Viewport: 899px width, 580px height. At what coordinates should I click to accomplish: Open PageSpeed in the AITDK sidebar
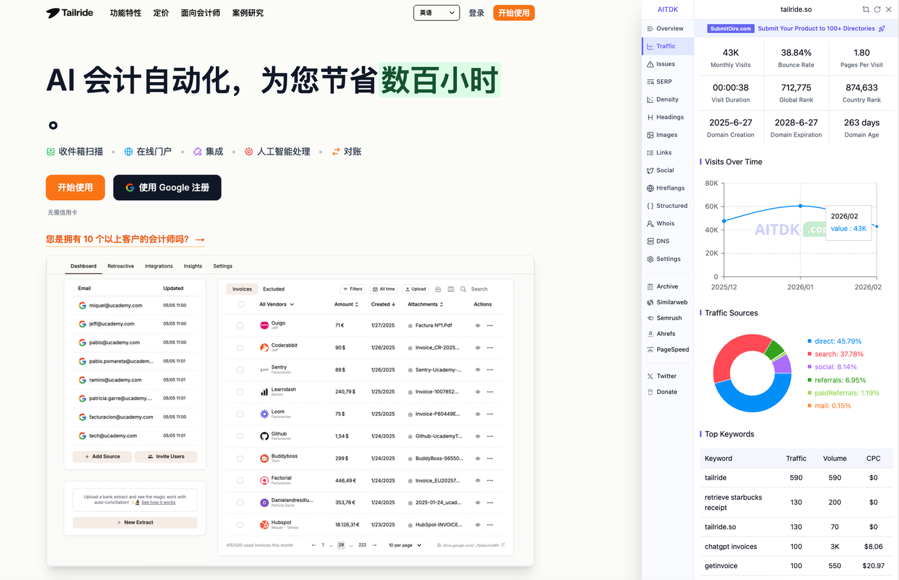(668, 350)
